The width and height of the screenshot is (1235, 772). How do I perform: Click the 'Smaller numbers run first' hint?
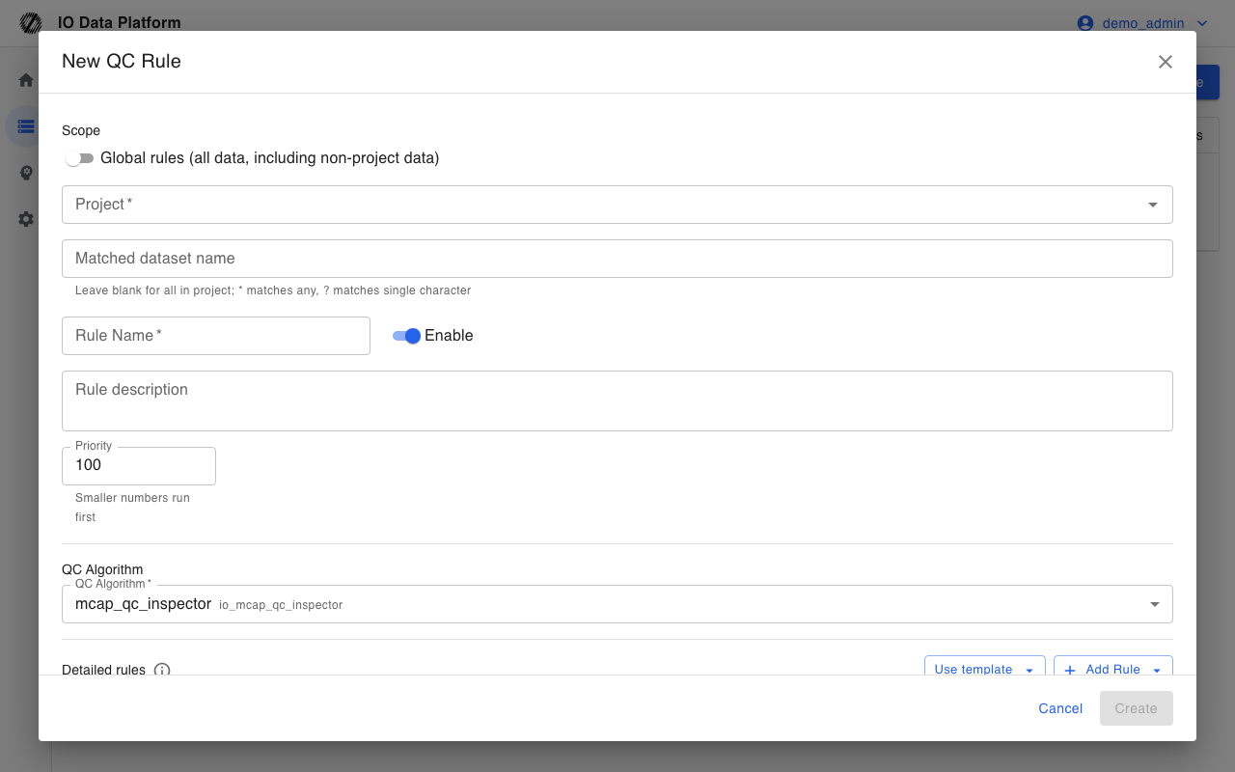point(132,508)
